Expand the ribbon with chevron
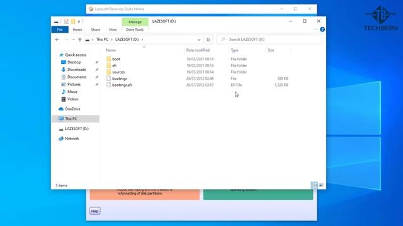The height and width of the screenshot is (226, 403). (315, 30)
